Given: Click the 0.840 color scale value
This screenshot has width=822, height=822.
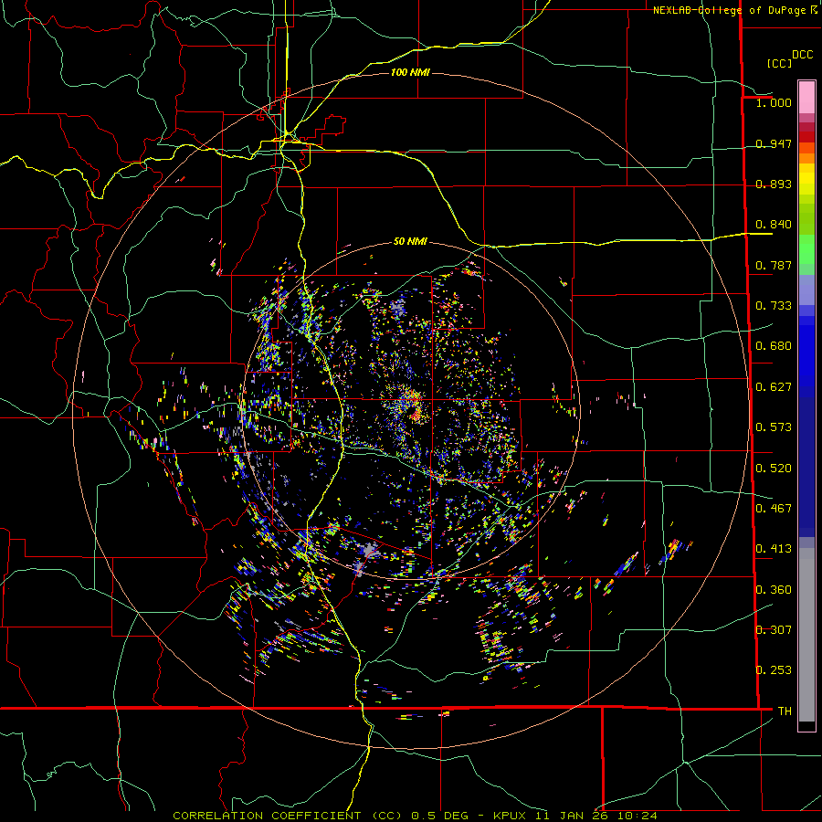Looking at the screenshot, I should point(774,225).
